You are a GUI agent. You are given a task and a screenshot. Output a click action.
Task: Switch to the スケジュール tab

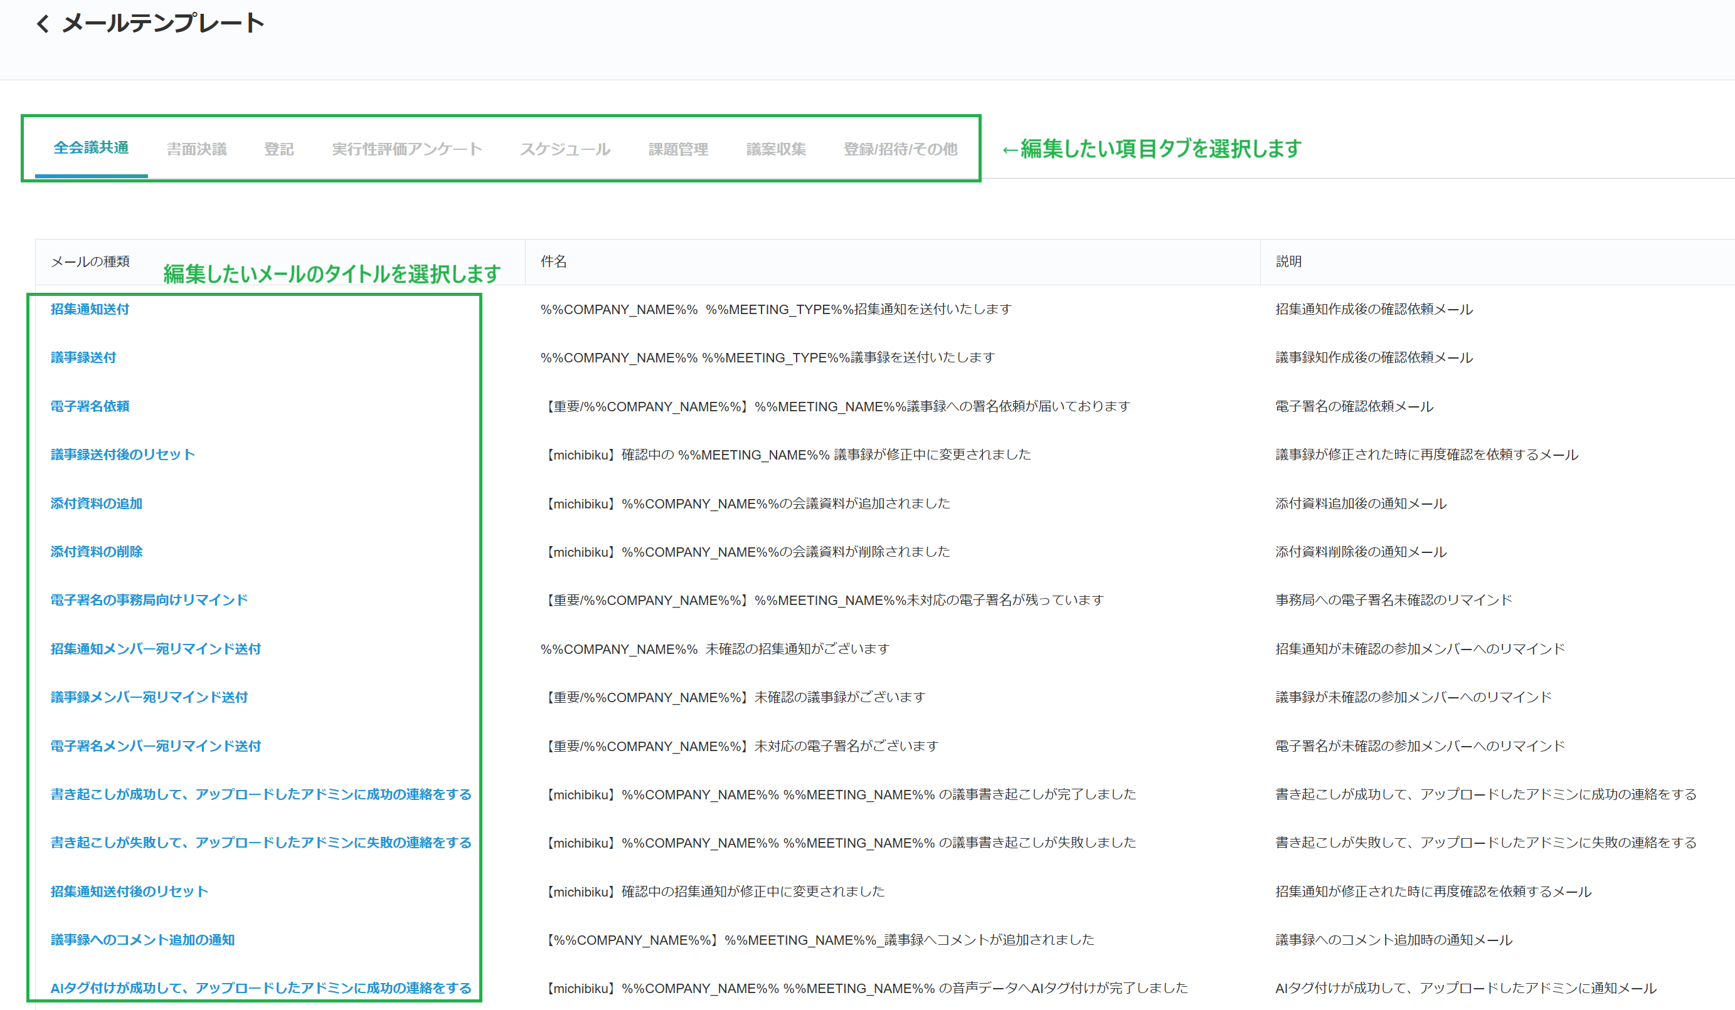coord(565,149)
